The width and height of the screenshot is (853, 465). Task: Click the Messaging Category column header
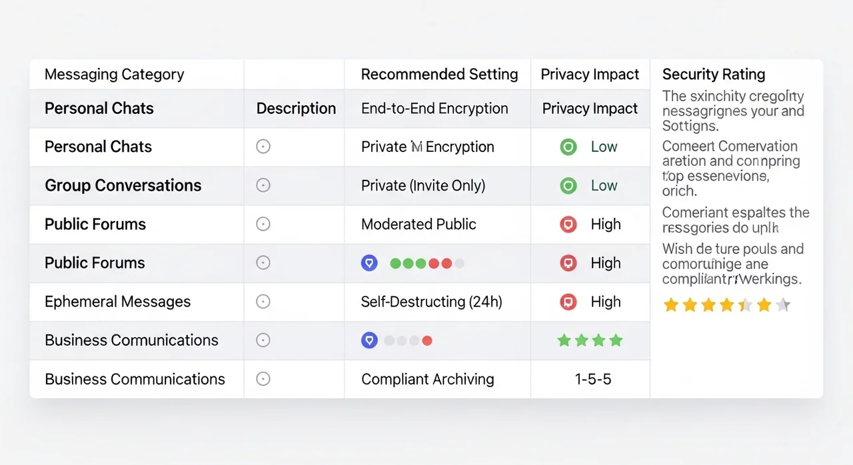coord(114,75)
